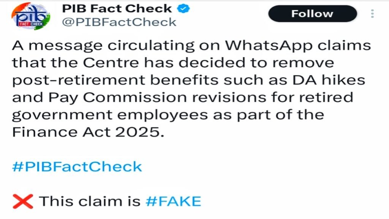Click the This claim is text

[x=90, y=202]
